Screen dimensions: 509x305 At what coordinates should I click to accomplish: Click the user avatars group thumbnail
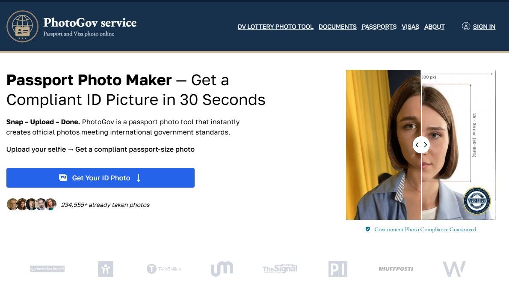(x=32, y=204)
